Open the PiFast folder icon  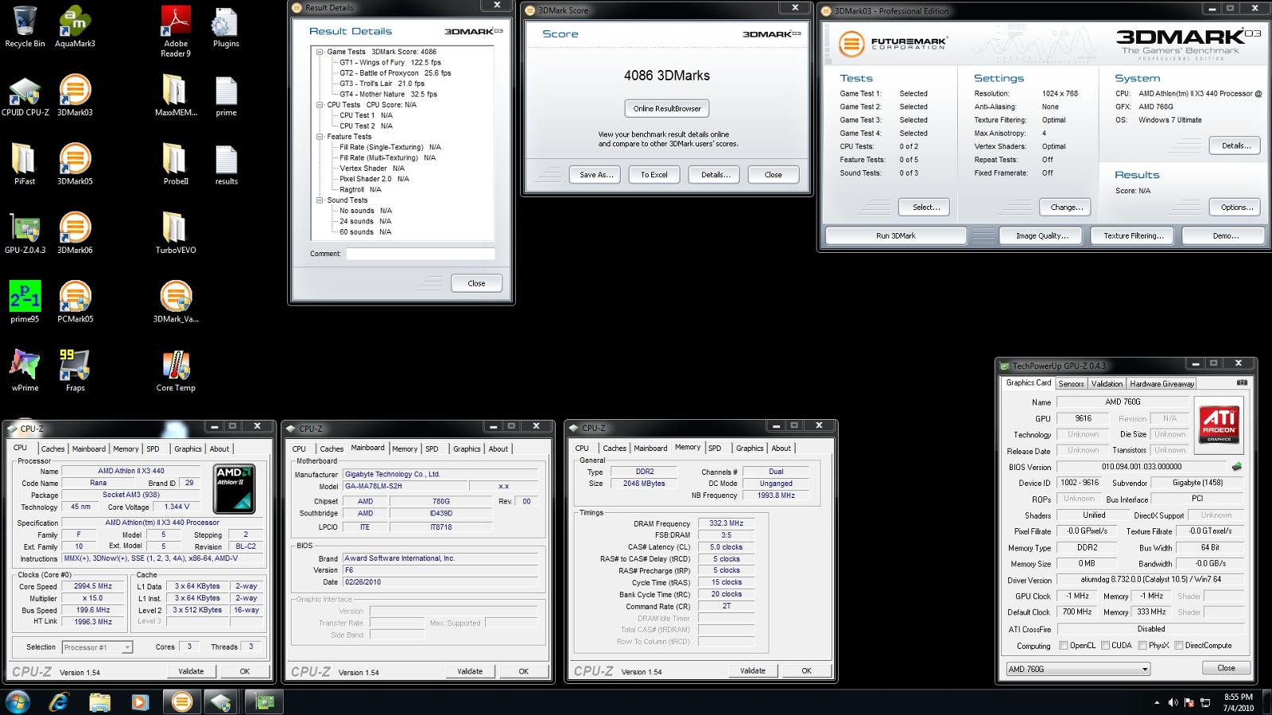(x=25, y=165)
